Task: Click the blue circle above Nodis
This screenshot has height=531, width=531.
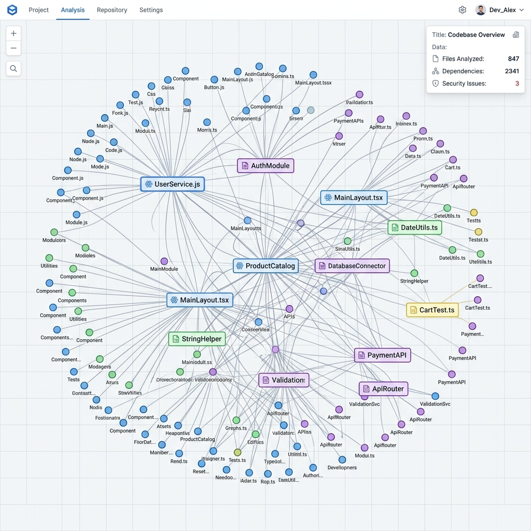Action: pyautogui.click(x=96, y=400)
